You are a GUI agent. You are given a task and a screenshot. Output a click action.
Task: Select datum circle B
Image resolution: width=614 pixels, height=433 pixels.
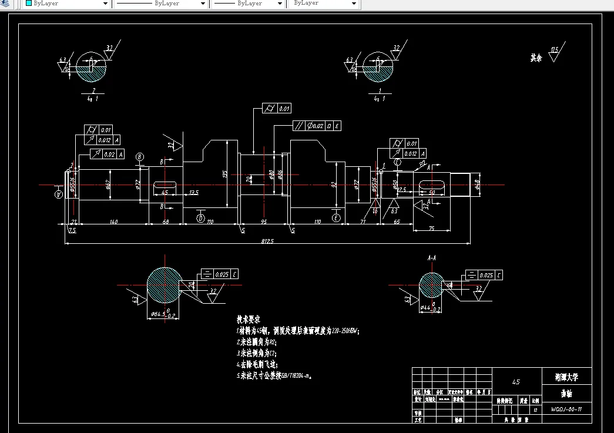pyautogui.click(x=140, y=157)
